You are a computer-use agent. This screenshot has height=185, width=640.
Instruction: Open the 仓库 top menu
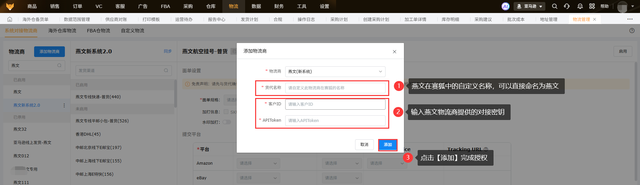click(x=211, y=6)
